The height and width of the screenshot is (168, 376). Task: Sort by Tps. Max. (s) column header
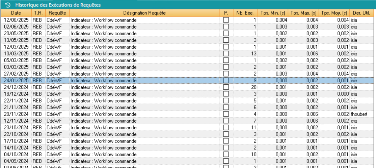pos(303,13)
